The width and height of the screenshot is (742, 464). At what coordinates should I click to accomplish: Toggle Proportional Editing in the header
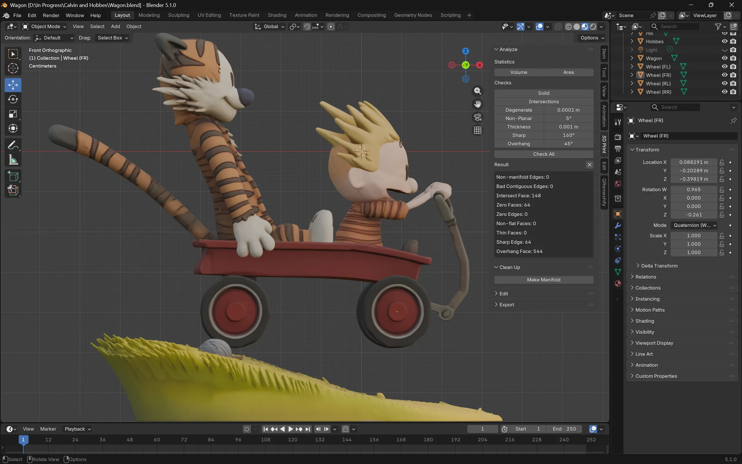click(331, 27)
